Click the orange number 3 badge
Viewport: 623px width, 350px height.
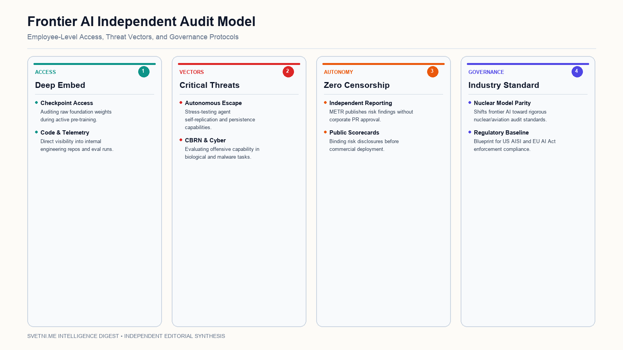coord(433,72)
